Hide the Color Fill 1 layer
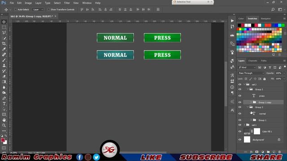287x161 pixels. 240,131
